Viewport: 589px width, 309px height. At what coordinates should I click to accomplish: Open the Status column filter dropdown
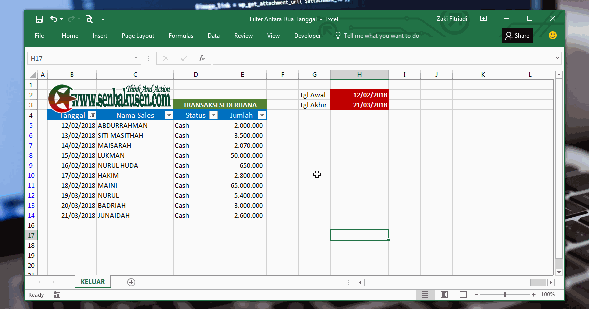pyautogui.click(x=213, y=115)
